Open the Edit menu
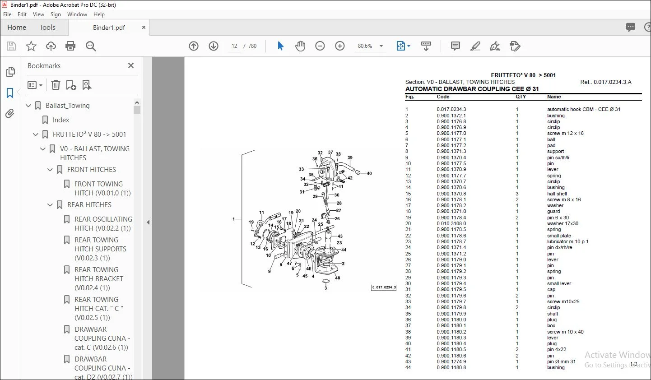This screenshot has height=380, width=651. coord(22,14)
